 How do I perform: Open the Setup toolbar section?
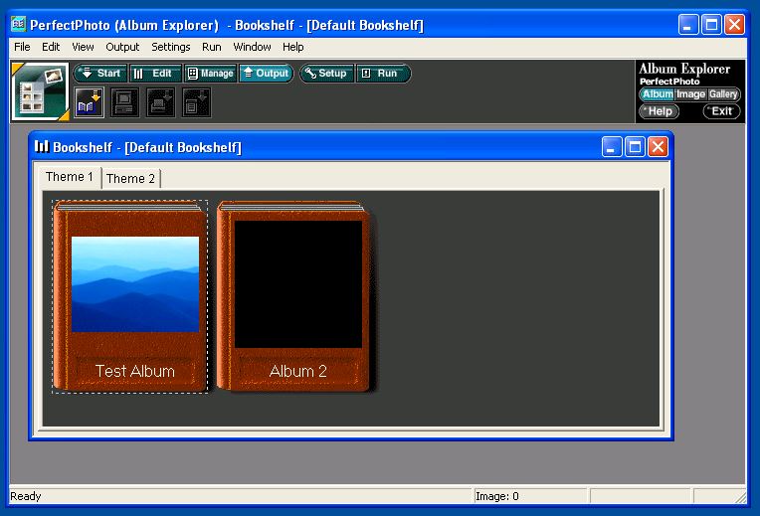(326, 74)
